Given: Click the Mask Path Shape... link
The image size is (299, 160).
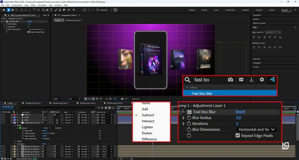Looking at the screenshot, I should point(45,131).
